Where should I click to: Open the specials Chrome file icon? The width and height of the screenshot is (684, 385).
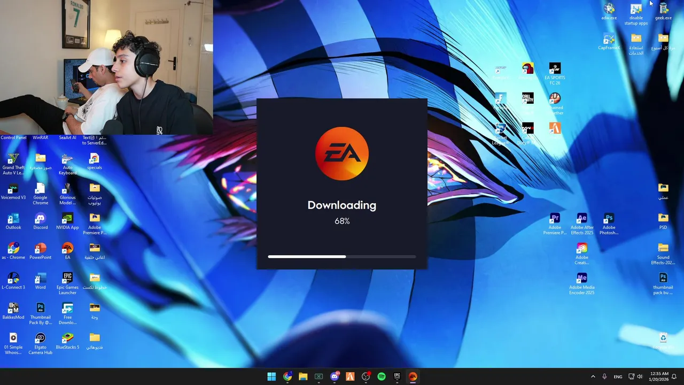pos(95,161)
